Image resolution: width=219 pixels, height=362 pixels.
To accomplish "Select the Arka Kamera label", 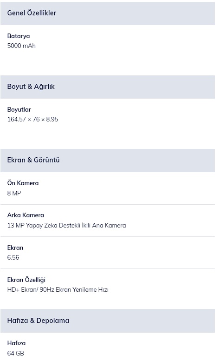I will pyautogui.click(x=26, y=215).
